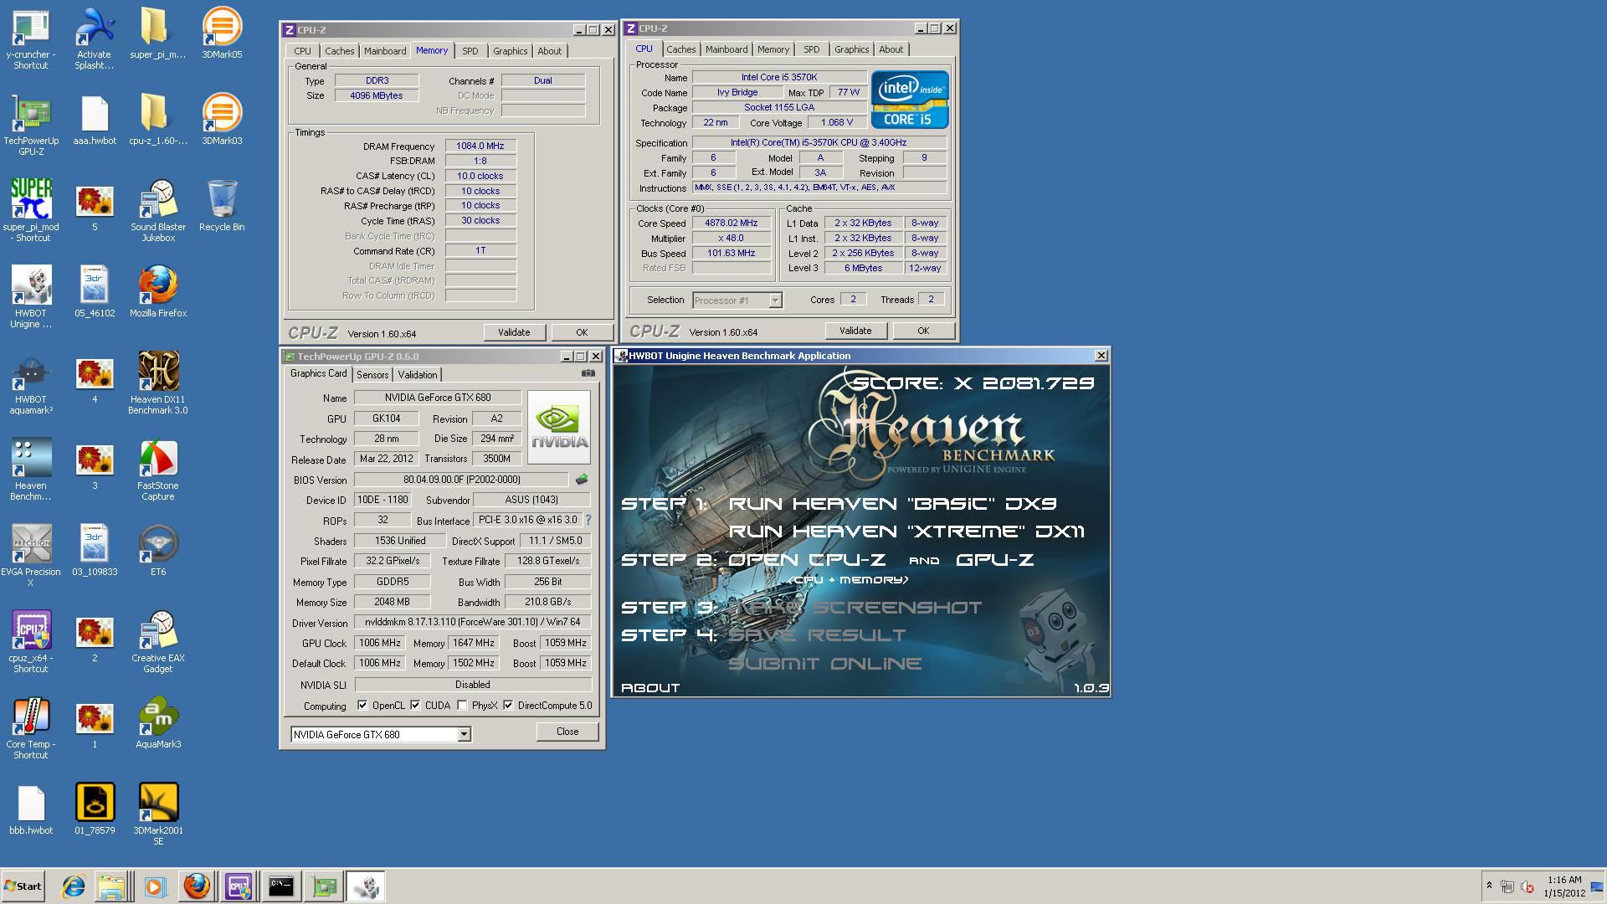Viewport: 1607px width, 904px height.
Task: Switch to Sensors tab in GPU-Z
Action: pyautogui.click(x=372, y=375)
